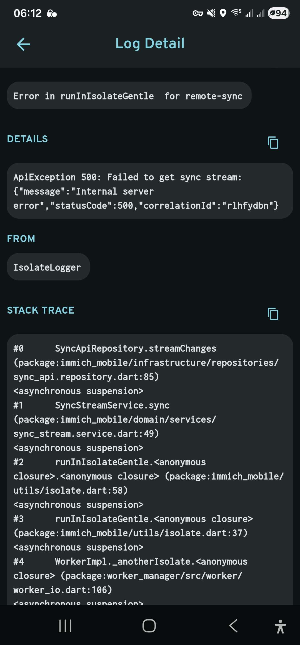Tap the IsolateLogger source chip

click(x=48, y=267)
